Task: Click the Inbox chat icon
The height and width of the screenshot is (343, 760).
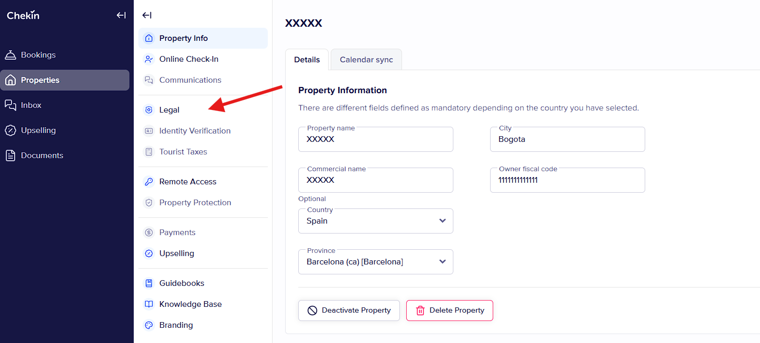Action: point(10,105)
